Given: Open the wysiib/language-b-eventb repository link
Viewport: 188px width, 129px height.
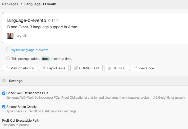Looking at the screenshot, I should [30, 50].
